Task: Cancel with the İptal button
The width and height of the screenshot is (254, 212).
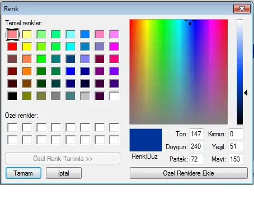Action: (64, 173)
